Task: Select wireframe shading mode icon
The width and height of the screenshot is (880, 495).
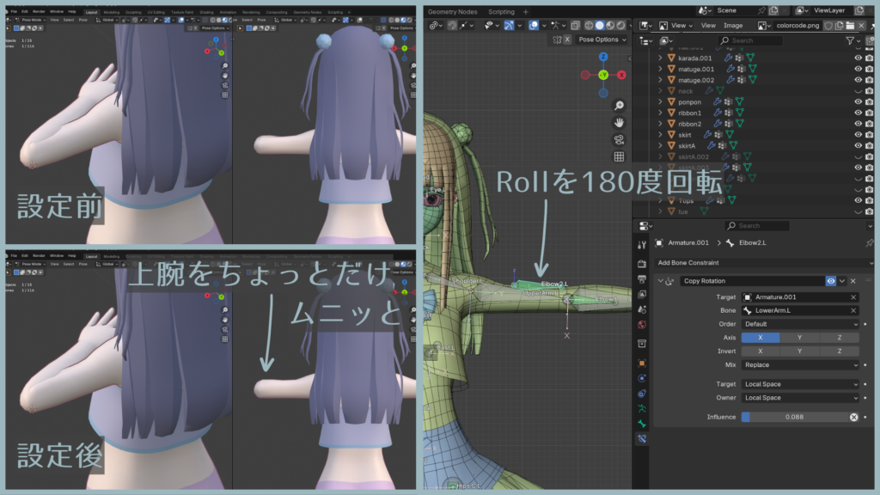Action: point(589,26)
